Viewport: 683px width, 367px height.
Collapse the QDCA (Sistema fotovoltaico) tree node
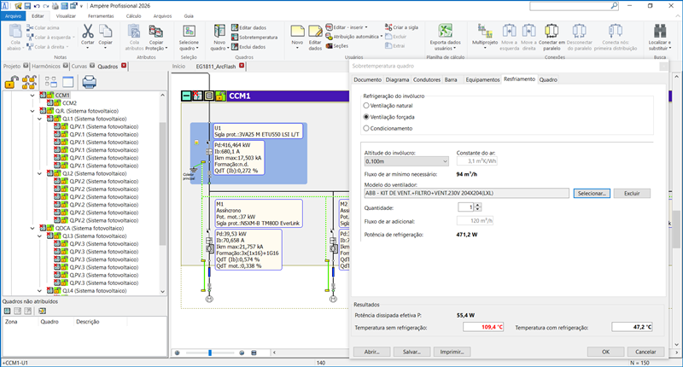click(x=32, y=227)
